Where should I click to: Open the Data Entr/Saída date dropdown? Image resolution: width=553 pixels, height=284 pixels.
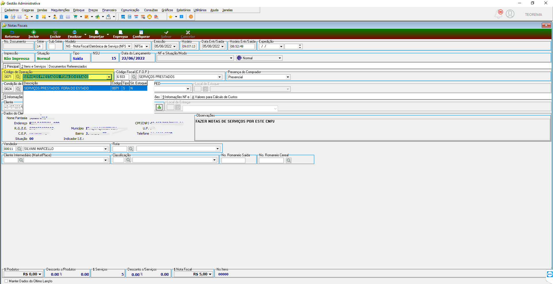[x=222, y=46]
